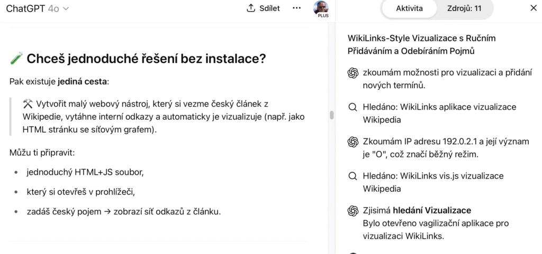Screen dimensions: 542x254
Task: Click activity 'zkoumám možnosti pro vizualizaci'
Action: [447, 79]
